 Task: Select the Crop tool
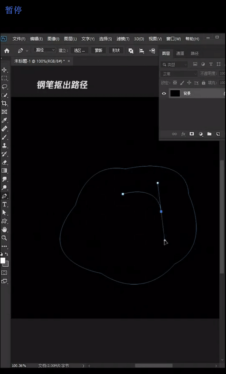4,103
